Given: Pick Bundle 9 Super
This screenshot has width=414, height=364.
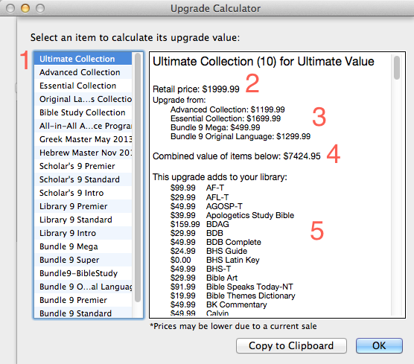Looking at the screenshot, I should coord(83,260).
